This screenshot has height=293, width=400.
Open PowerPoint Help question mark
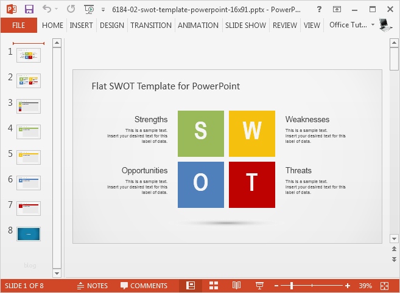point(319,10)
